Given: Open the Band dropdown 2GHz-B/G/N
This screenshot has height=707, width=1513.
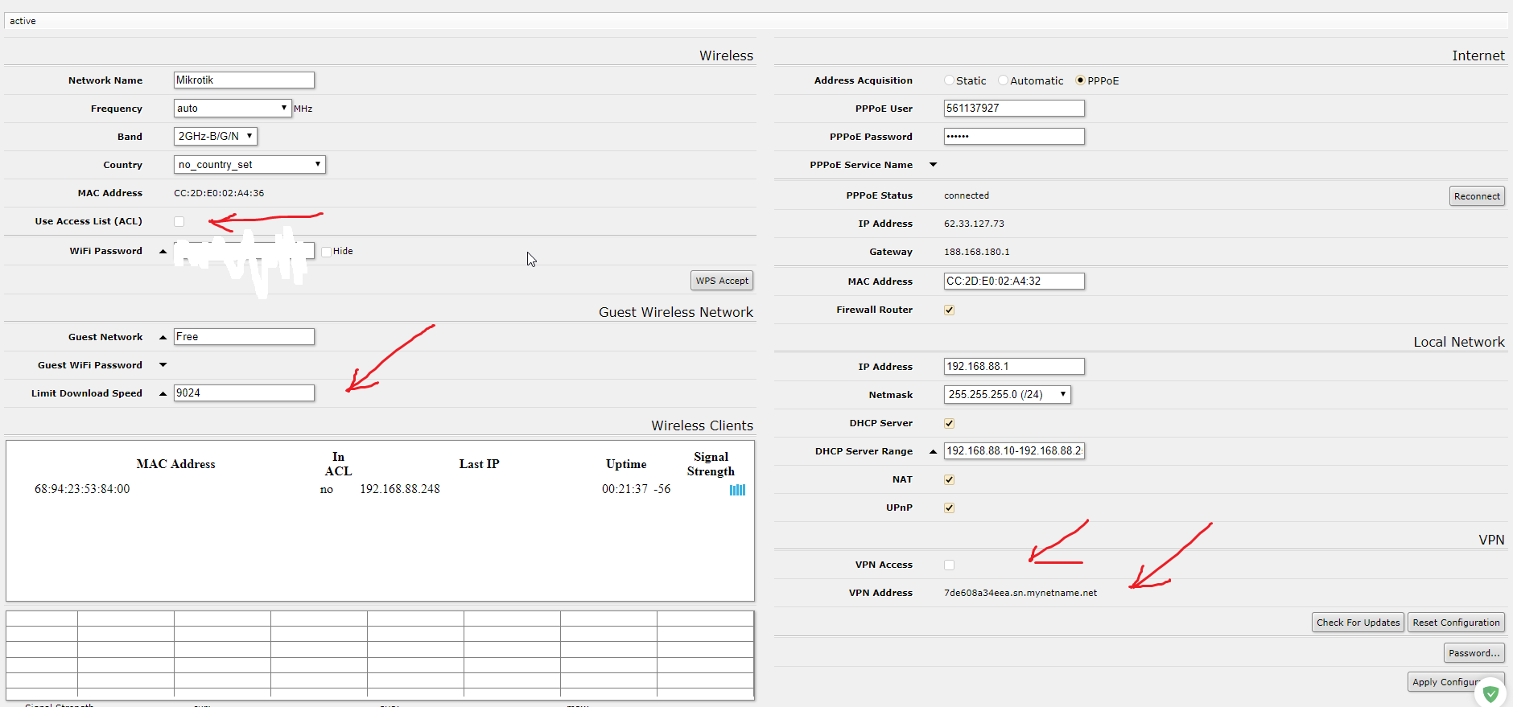Looking at the screenshot, I should (x=216, y=137).
